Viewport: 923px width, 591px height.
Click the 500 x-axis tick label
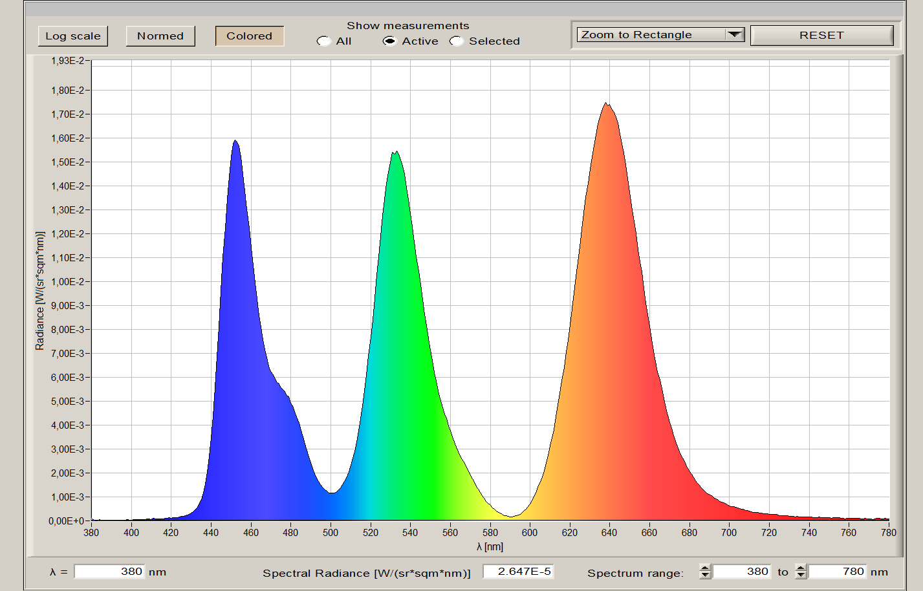pyautogui.click(x=331, y=533)
